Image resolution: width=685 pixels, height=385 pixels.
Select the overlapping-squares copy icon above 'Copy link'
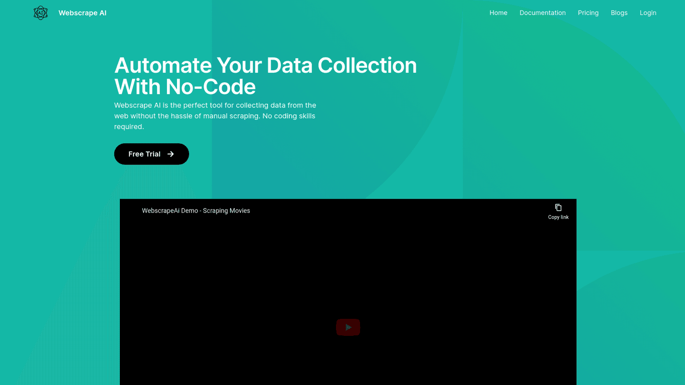[x=558, y=207]
